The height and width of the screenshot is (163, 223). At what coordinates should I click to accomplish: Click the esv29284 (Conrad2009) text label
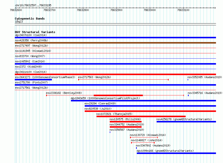click(100, 103)
